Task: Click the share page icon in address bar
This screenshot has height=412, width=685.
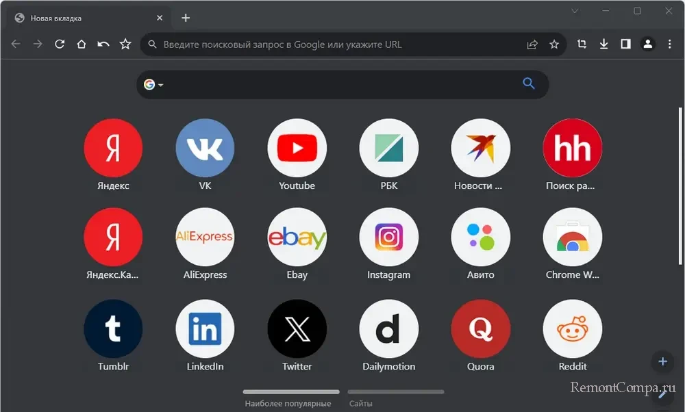Action: (x=532, y=44)
